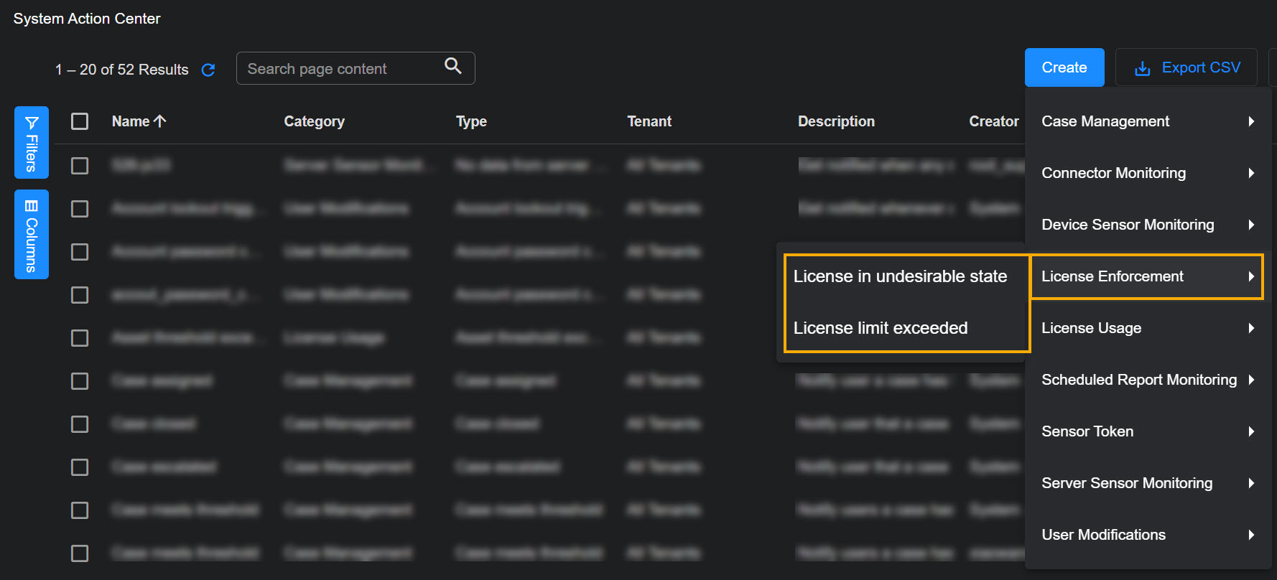Click the Export CSV button label

click(x=1201, y=67)
